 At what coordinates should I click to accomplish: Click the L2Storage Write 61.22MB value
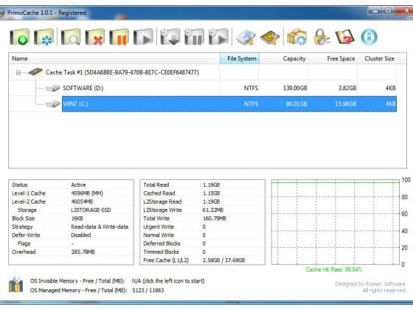[x=213, y=210]
